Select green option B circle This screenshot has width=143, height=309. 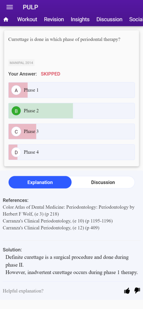[16, 111]
